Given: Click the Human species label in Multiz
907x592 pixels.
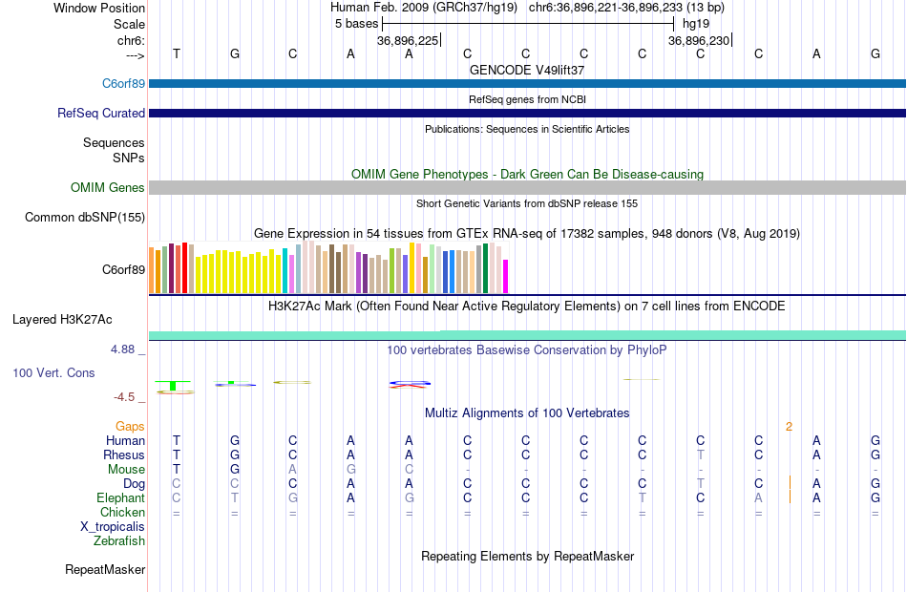Looking at the screenshot, I should pyautogui.click(x=125, y=440).
